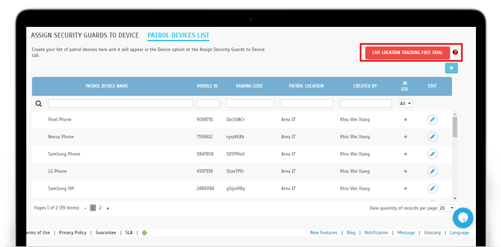The height and width of the screenshot is (247, 501).
Task: Switch to Assign Security Guards to Device tab
Action: click(x=85, y=35)
